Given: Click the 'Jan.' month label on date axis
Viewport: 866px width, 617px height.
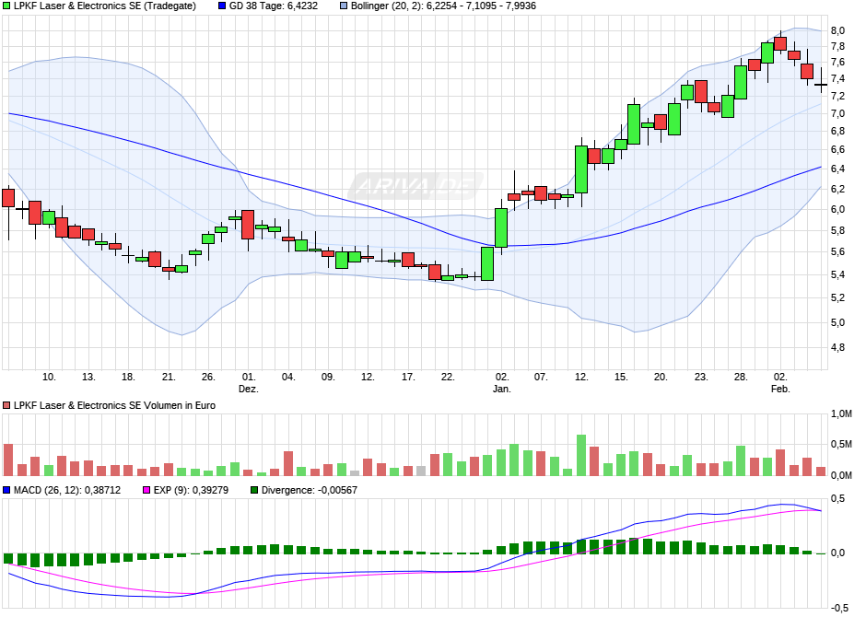Looking at the screenshot, I should tap(501, 389).
